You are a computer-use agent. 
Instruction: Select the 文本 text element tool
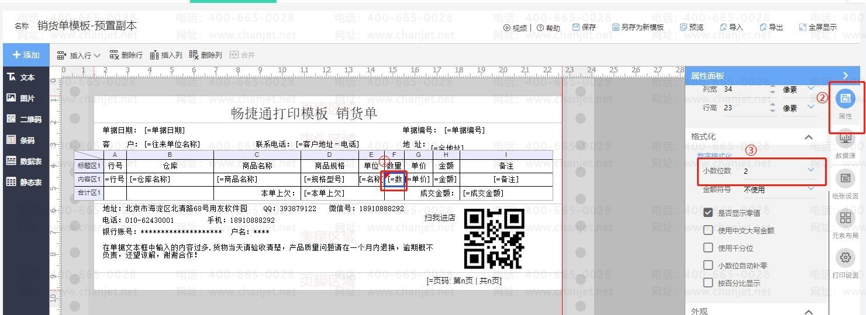(x=21, y=78)
